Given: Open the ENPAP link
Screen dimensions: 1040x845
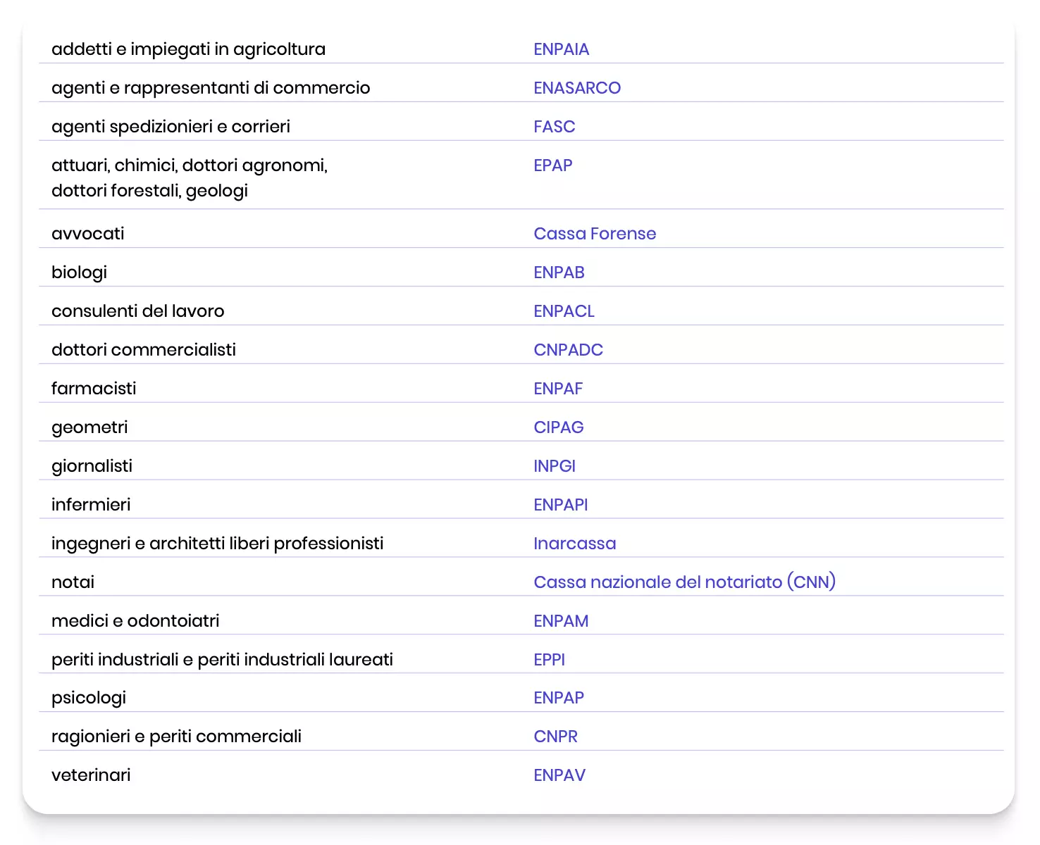Looking at the screenshot, I should pos(559,698).
